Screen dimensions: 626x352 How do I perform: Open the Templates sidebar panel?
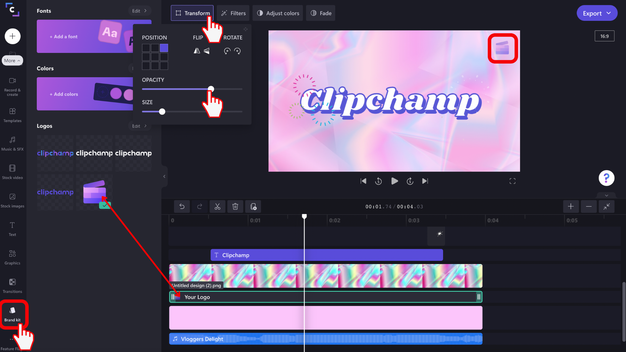click(x=12, y=115)
